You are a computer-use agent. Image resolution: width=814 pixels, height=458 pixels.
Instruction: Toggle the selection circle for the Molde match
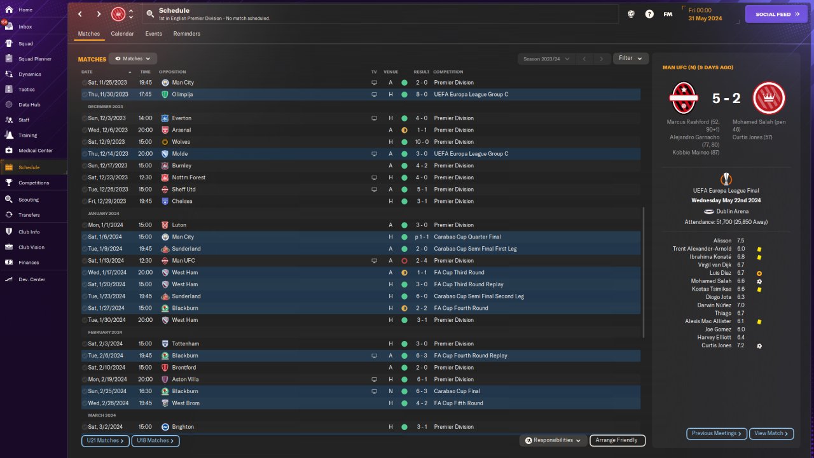click(85, 154)
